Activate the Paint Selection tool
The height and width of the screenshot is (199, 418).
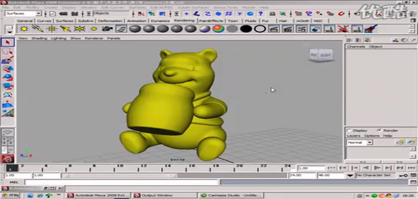coord(7,60)
